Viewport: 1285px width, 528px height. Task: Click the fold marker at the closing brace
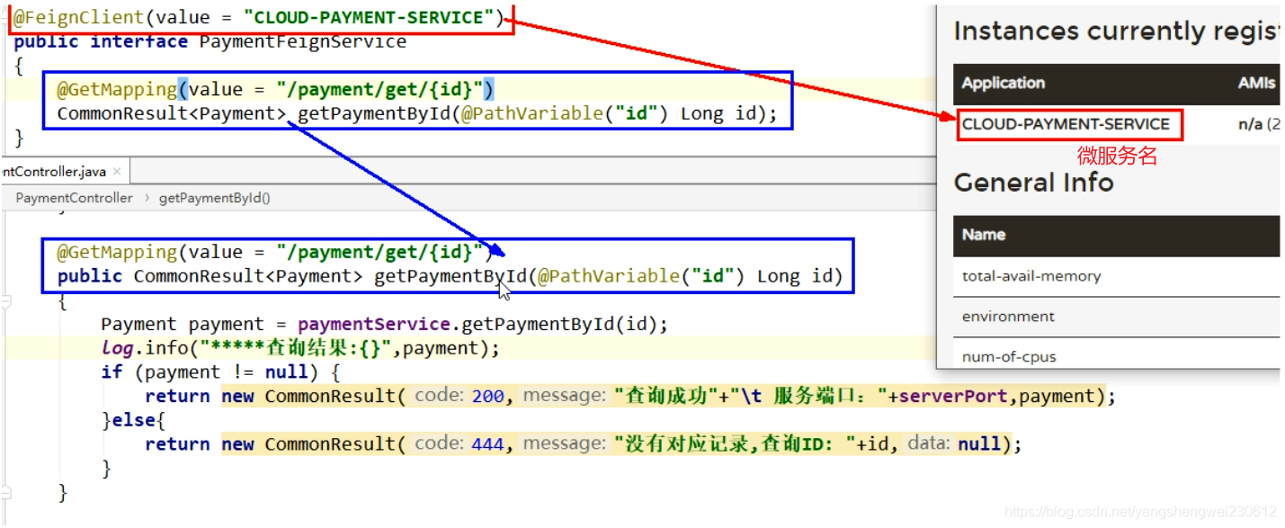click(5, 493)
